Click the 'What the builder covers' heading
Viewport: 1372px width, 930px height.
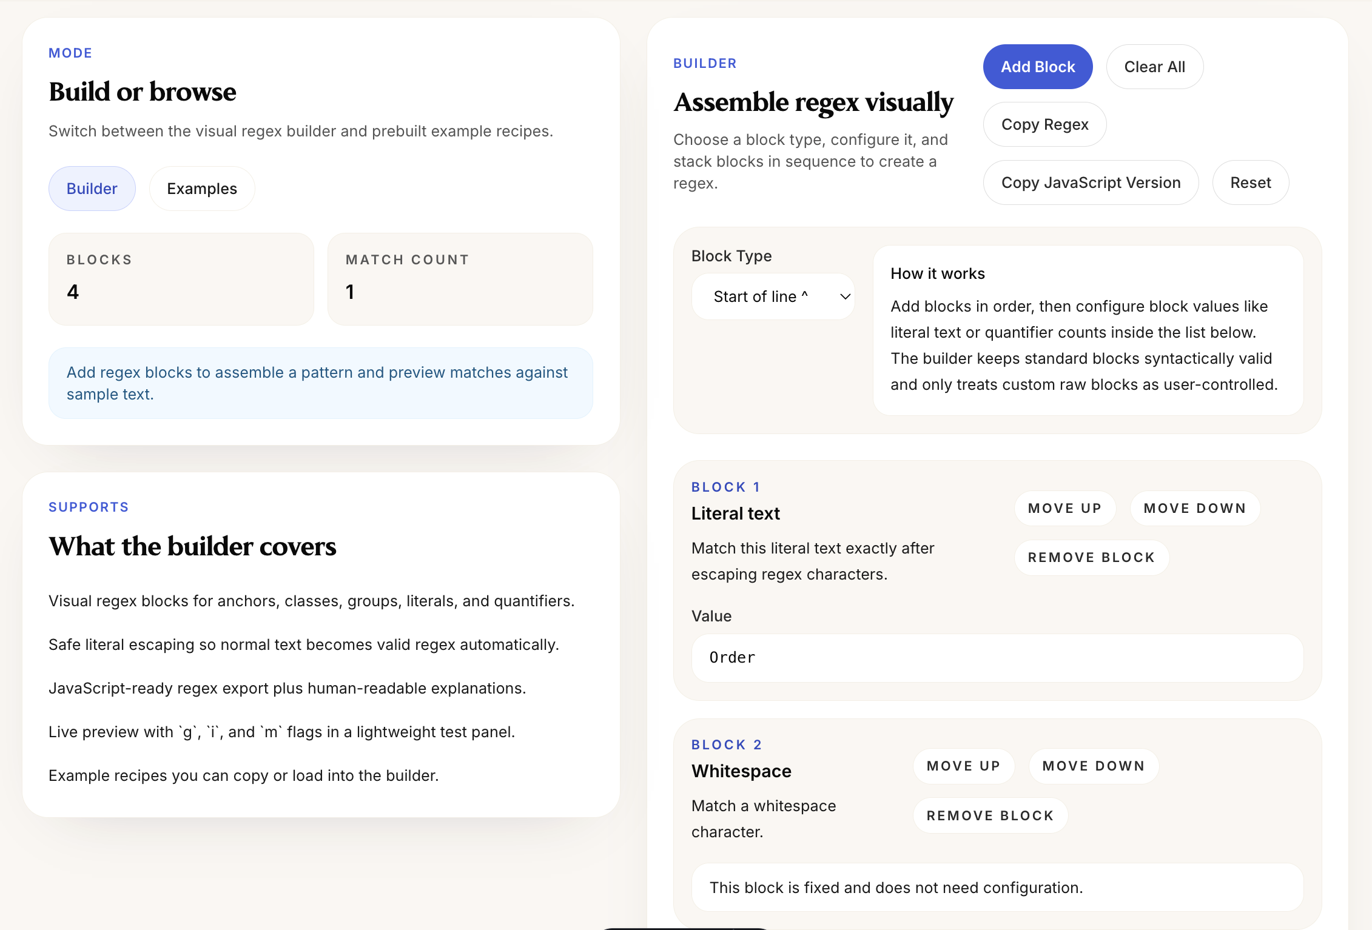[192, 546]
